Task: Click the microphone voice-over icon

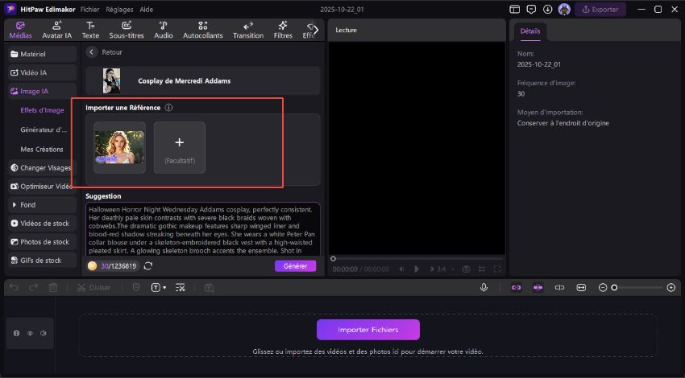Action: [484, 287]
